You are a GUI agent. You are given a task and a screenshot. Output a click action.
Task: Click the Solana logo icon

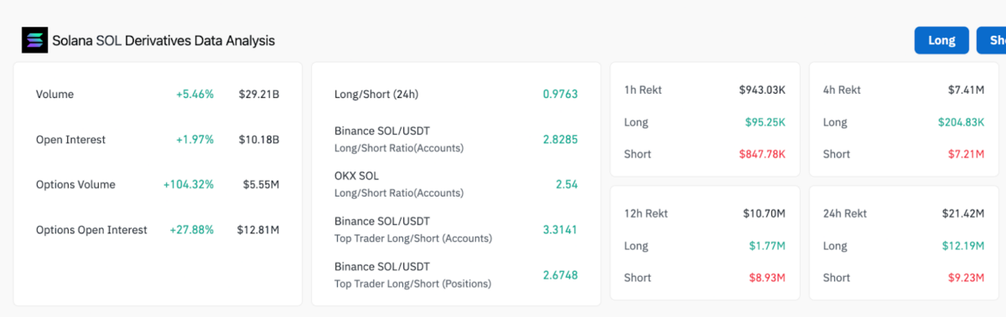point(36,40)
